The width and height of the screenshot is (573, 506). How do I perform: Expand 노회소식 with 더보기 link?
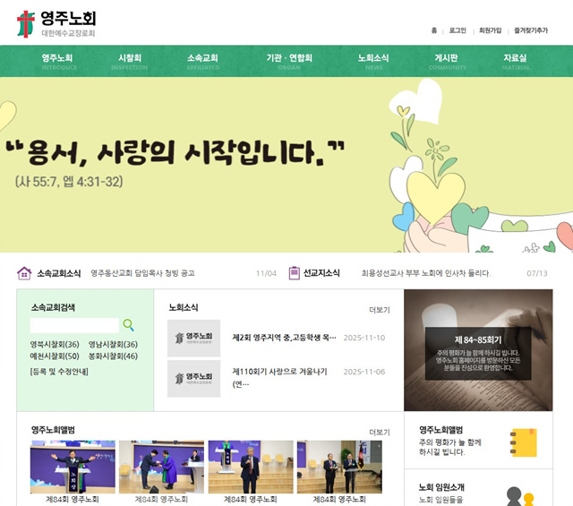(x=379, y=310)
